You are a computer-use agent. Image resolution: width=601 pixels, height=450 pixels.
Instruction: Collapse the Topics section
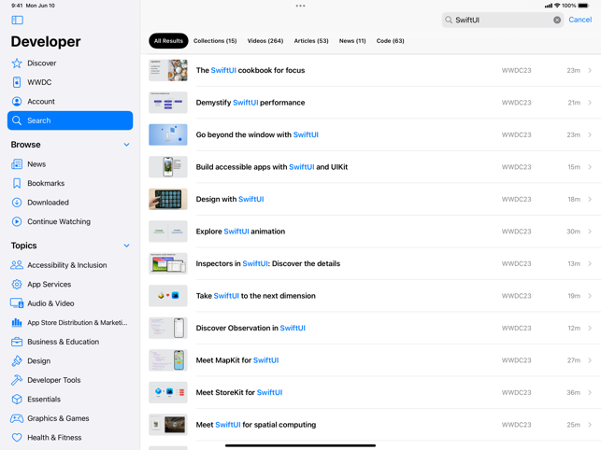click(x=126, y=246)
